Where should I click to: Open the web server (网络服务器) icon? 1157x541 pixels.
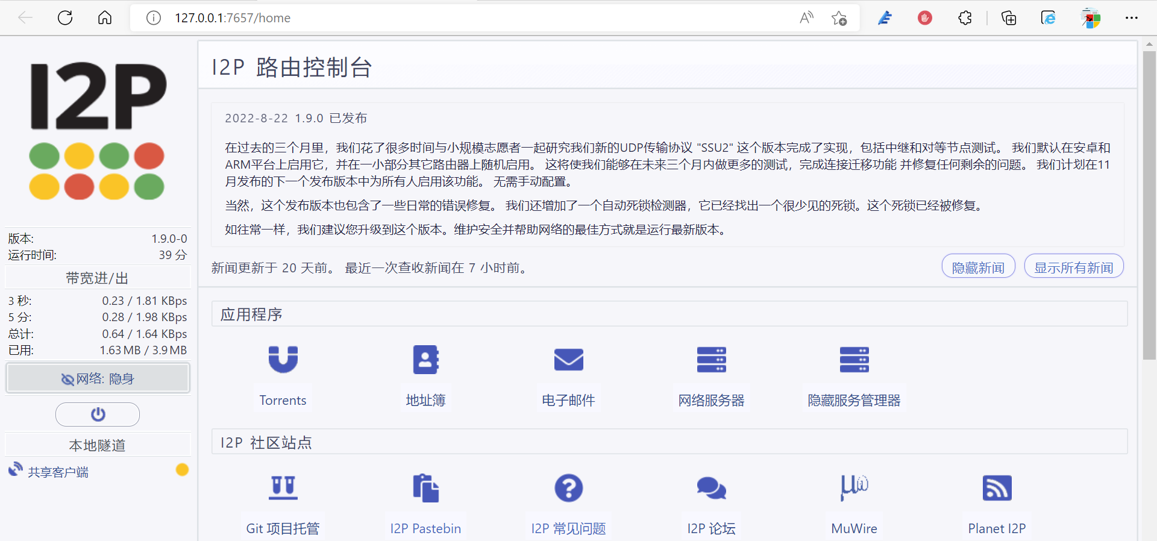[x=711, y=360]
